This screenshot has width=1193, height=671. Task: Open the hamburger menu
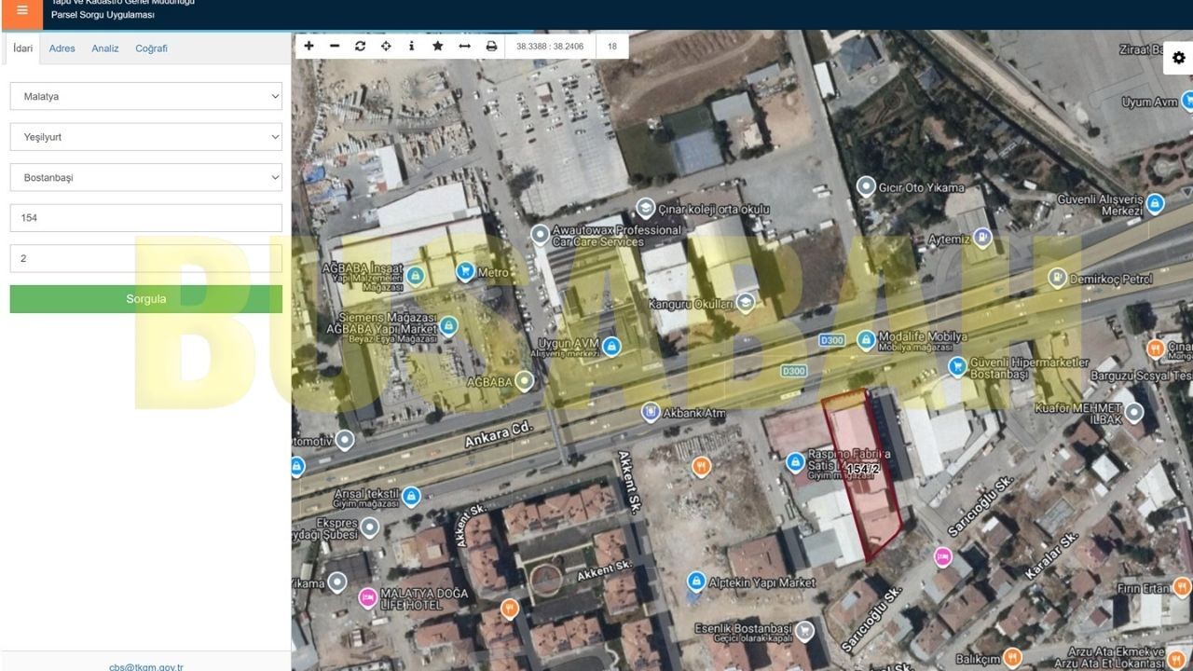click(x=22, y=11)
